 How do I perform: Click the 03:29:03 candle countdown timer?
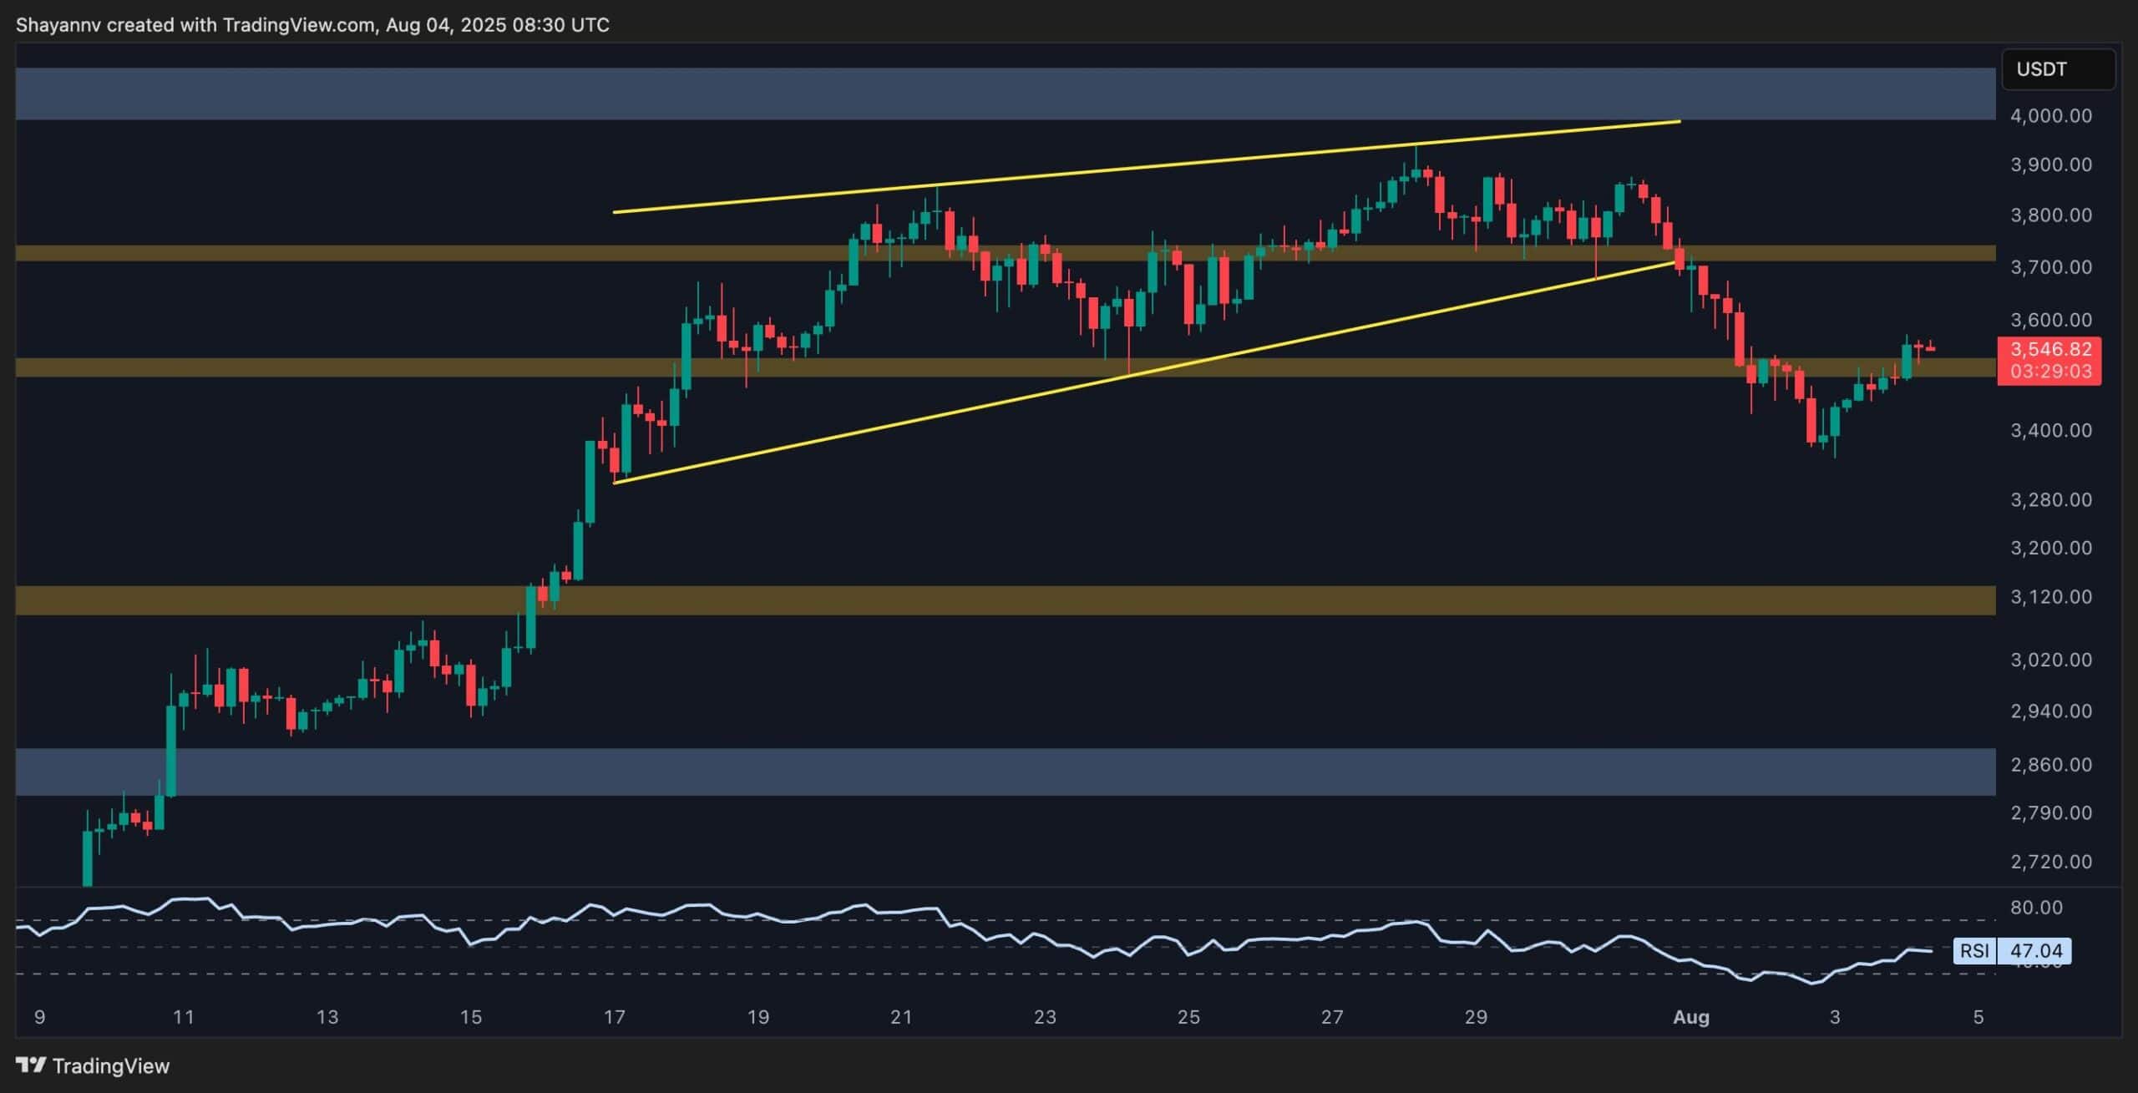pos(2050,372)
